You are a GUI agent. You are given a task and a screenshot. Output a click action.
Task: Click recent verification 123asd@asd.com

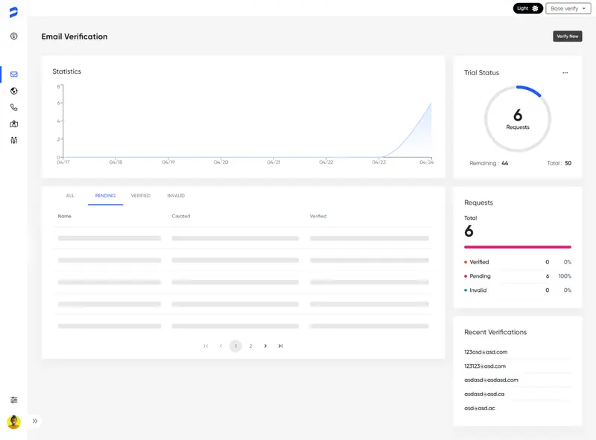coord(486,352)
